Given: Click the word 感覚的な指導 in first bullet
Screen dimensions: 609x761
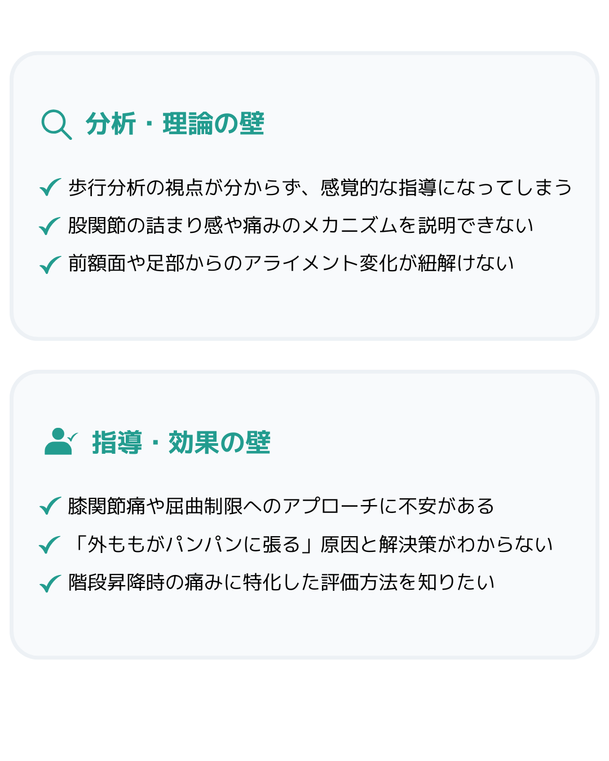Looking at the screenshot, I should tap(378, 187).
